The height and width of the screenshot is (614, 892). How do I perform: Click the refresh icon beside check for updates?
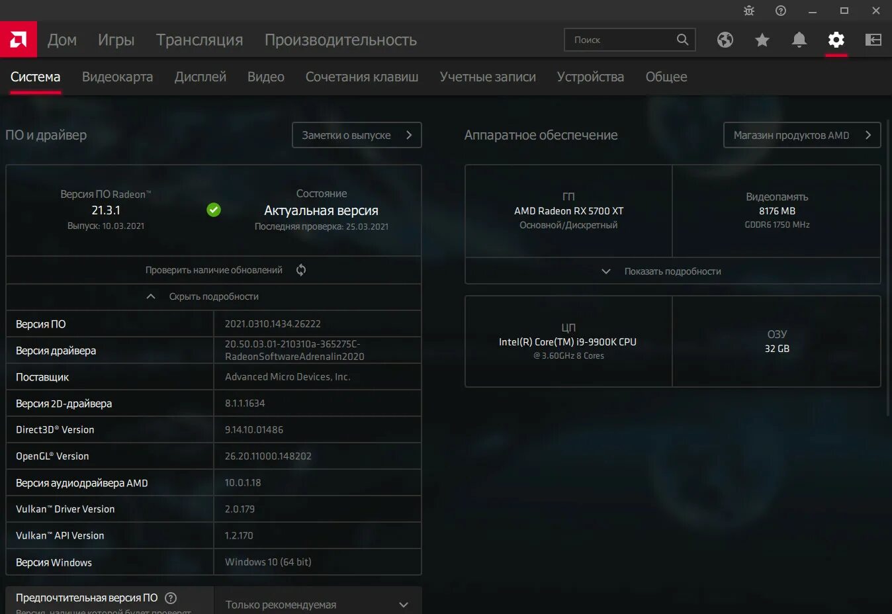click(301, 270)
